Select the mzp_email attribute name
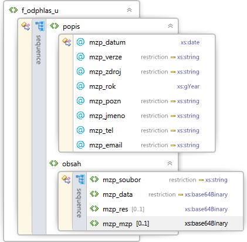247x242 pixels. (106, 145)
